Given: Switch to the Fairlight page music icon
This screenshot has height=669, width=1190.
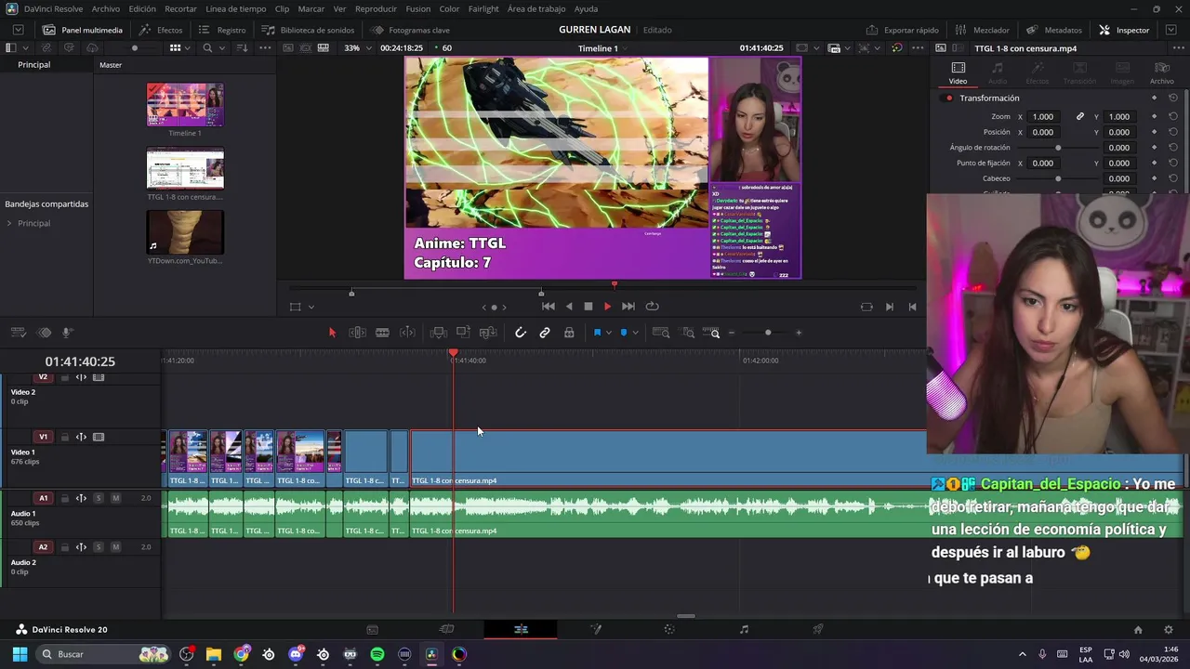Looking at the screenshot, I should click(744, 629).
